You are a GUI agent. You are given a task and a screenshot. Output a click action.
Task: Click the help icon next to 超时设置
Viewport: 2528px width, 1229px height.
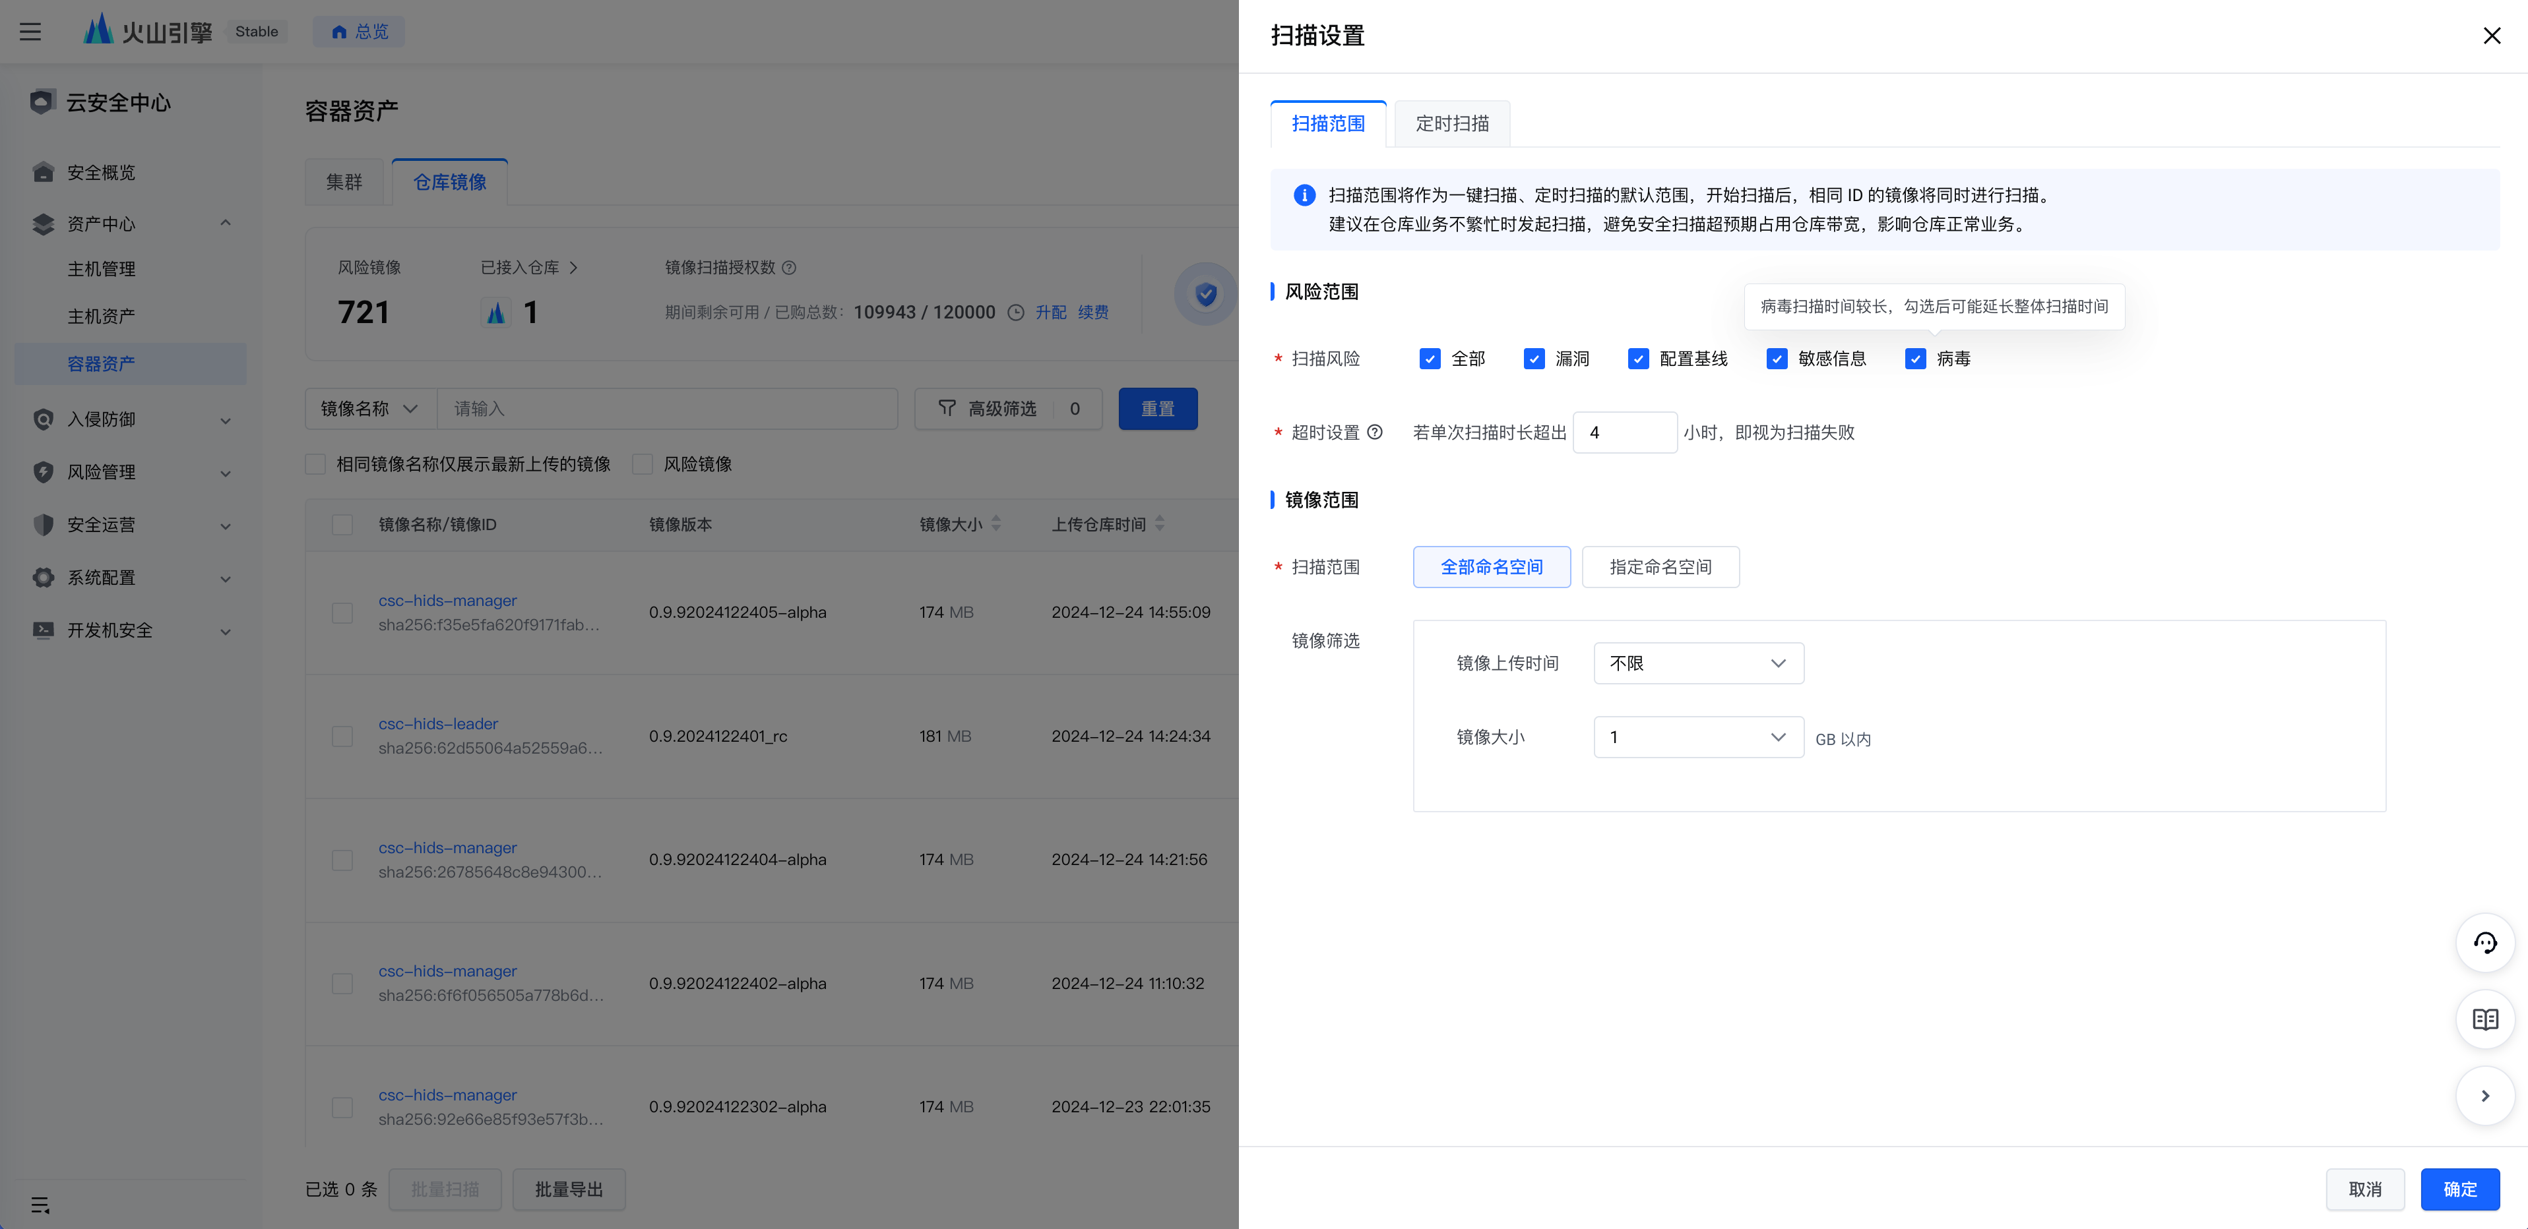[x=1375, y=432]
